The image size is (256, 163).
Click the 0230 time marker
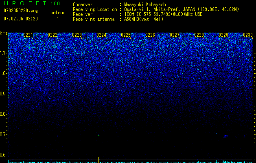248,35
